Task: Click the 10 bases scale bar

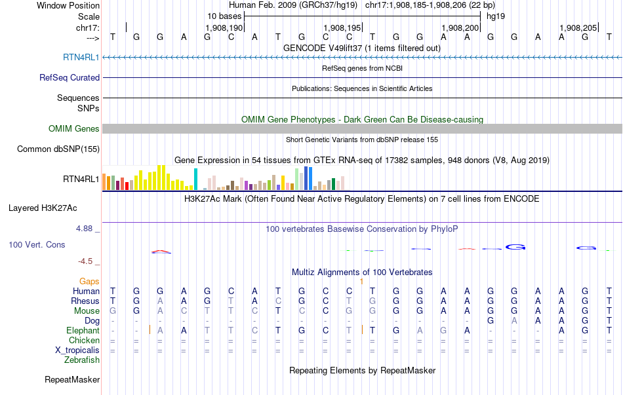Action: 362,16
